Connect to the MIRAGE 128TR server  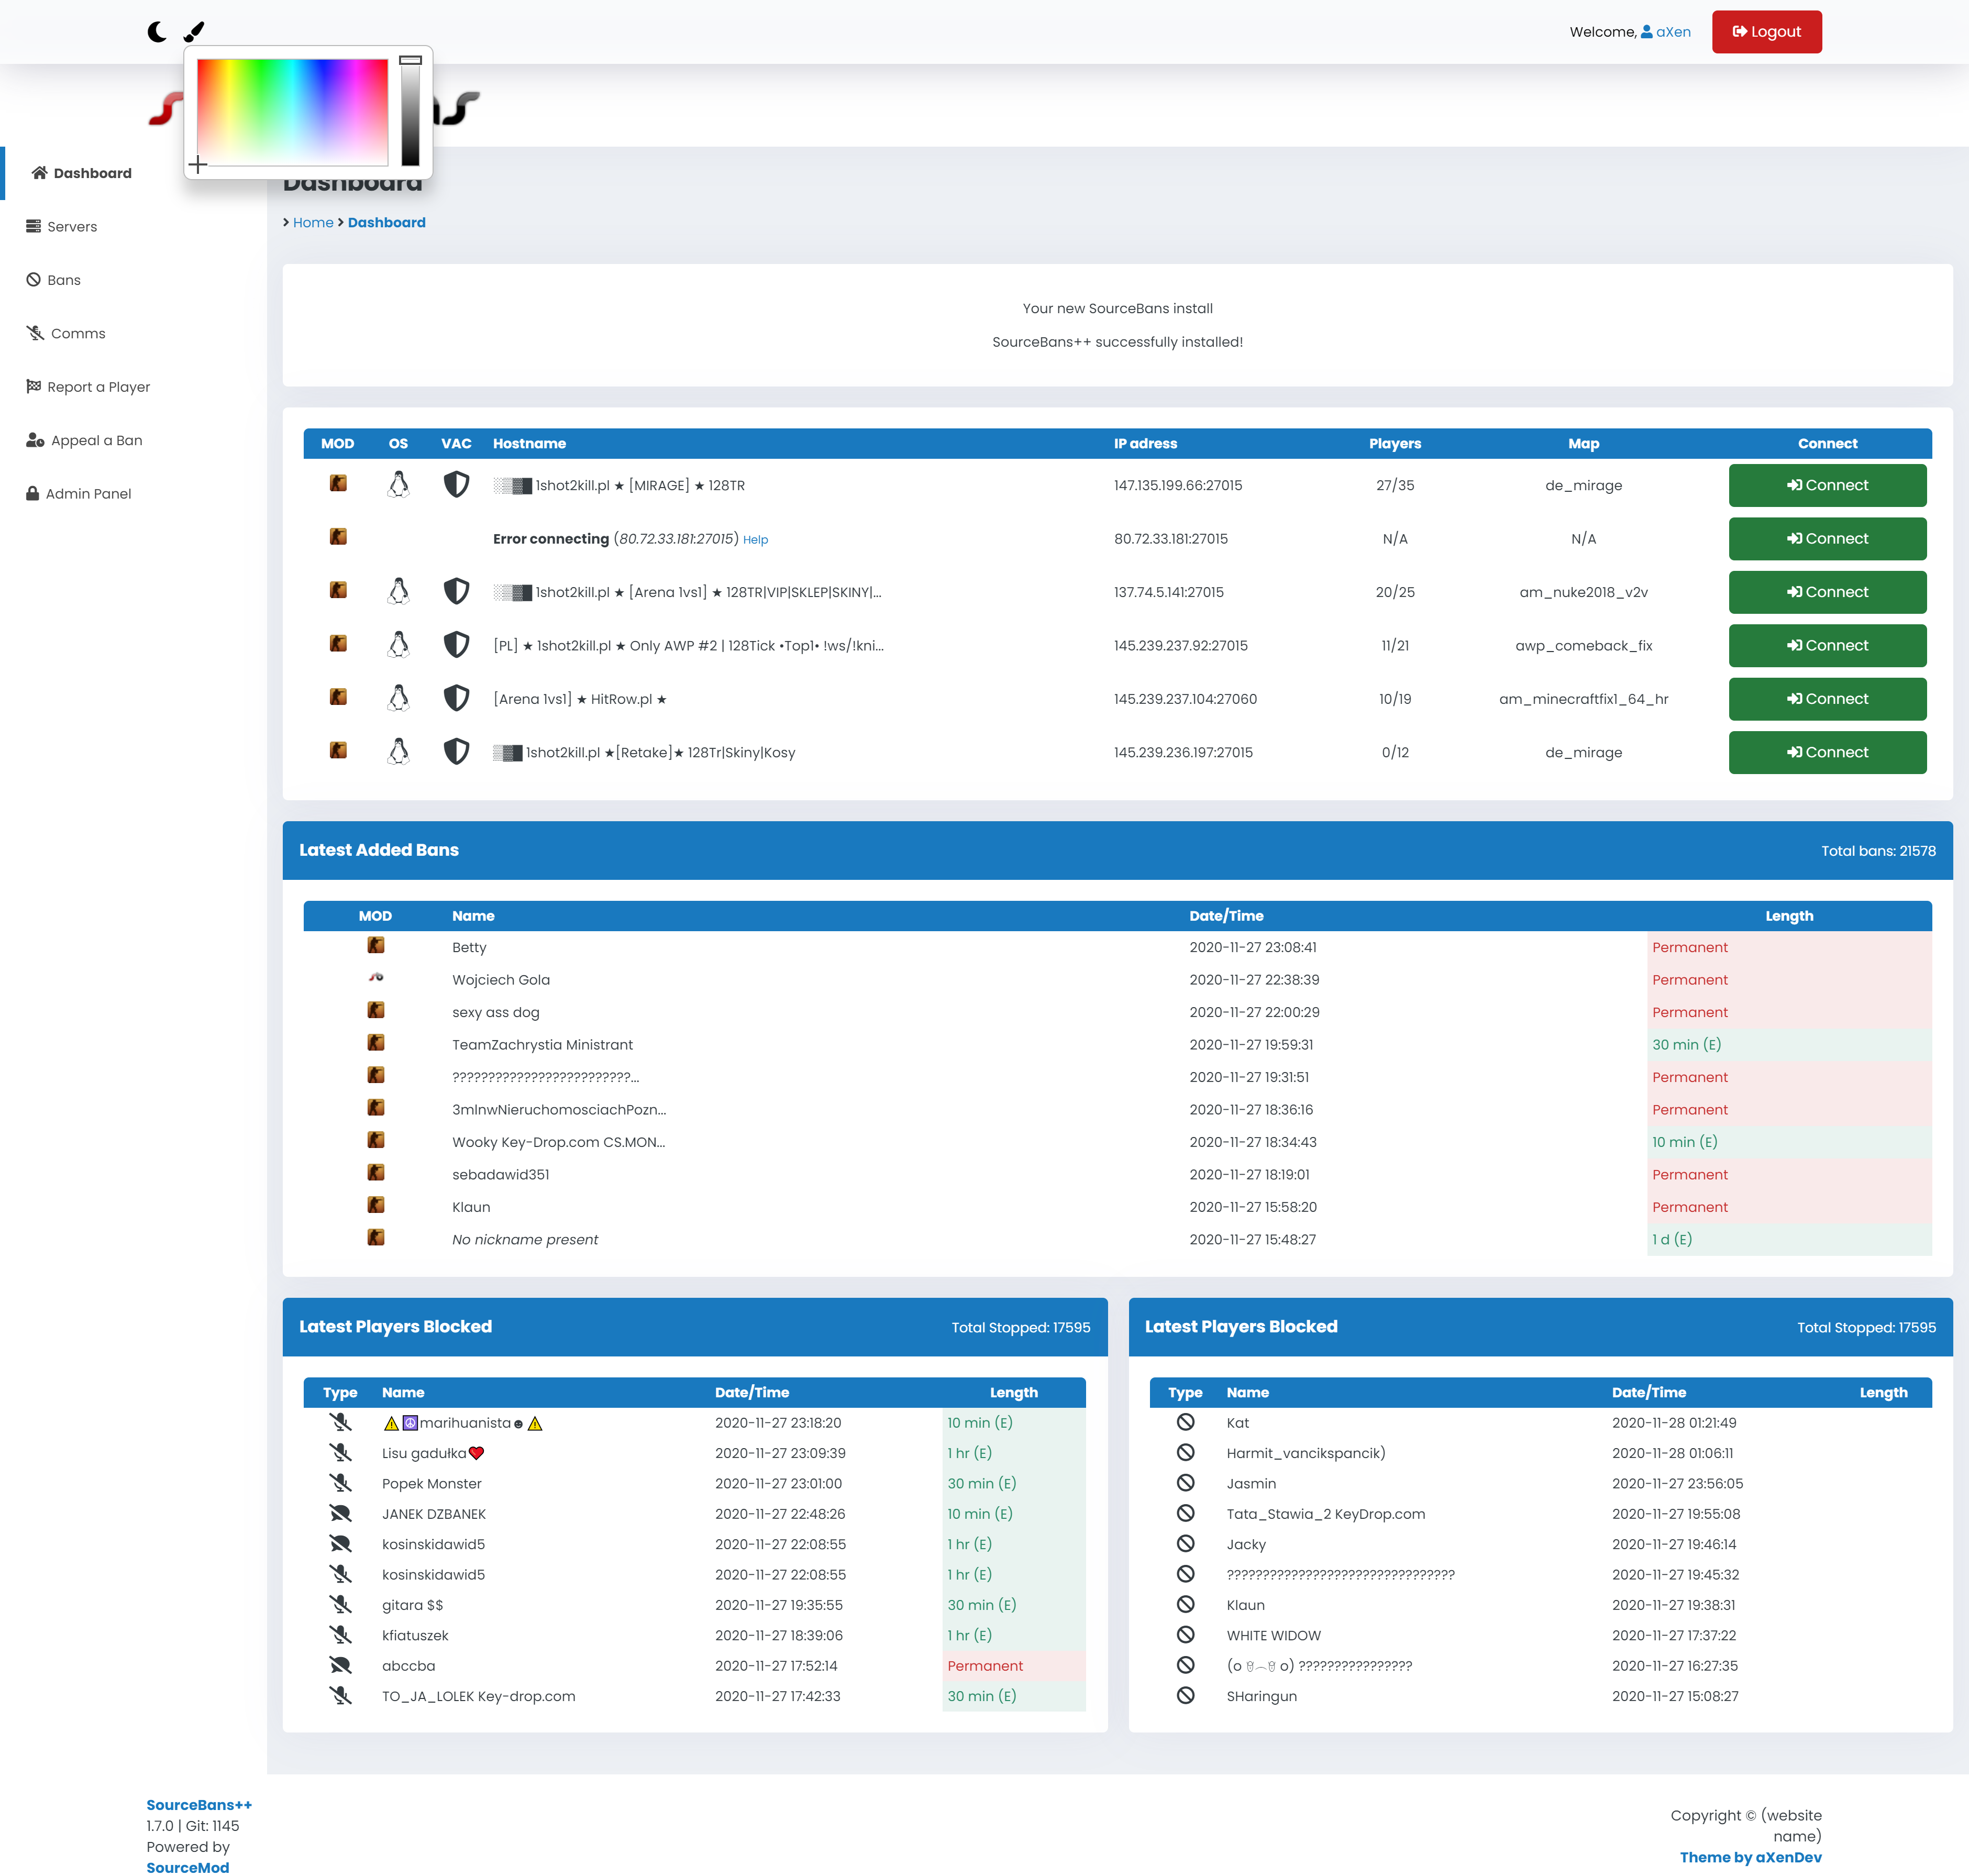pyautogui.click(x=1826, y=485)
